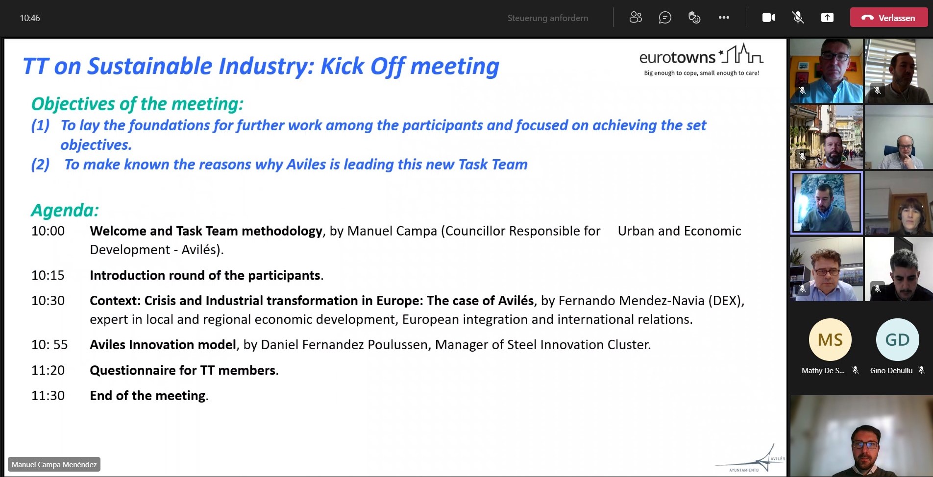Click the Gino Dehullu name label
The image size is (933, 477).
tap(891, 371)
